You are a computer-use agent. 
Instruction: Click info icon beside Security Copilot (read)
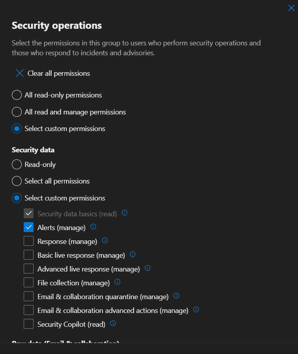click(113, 324)
